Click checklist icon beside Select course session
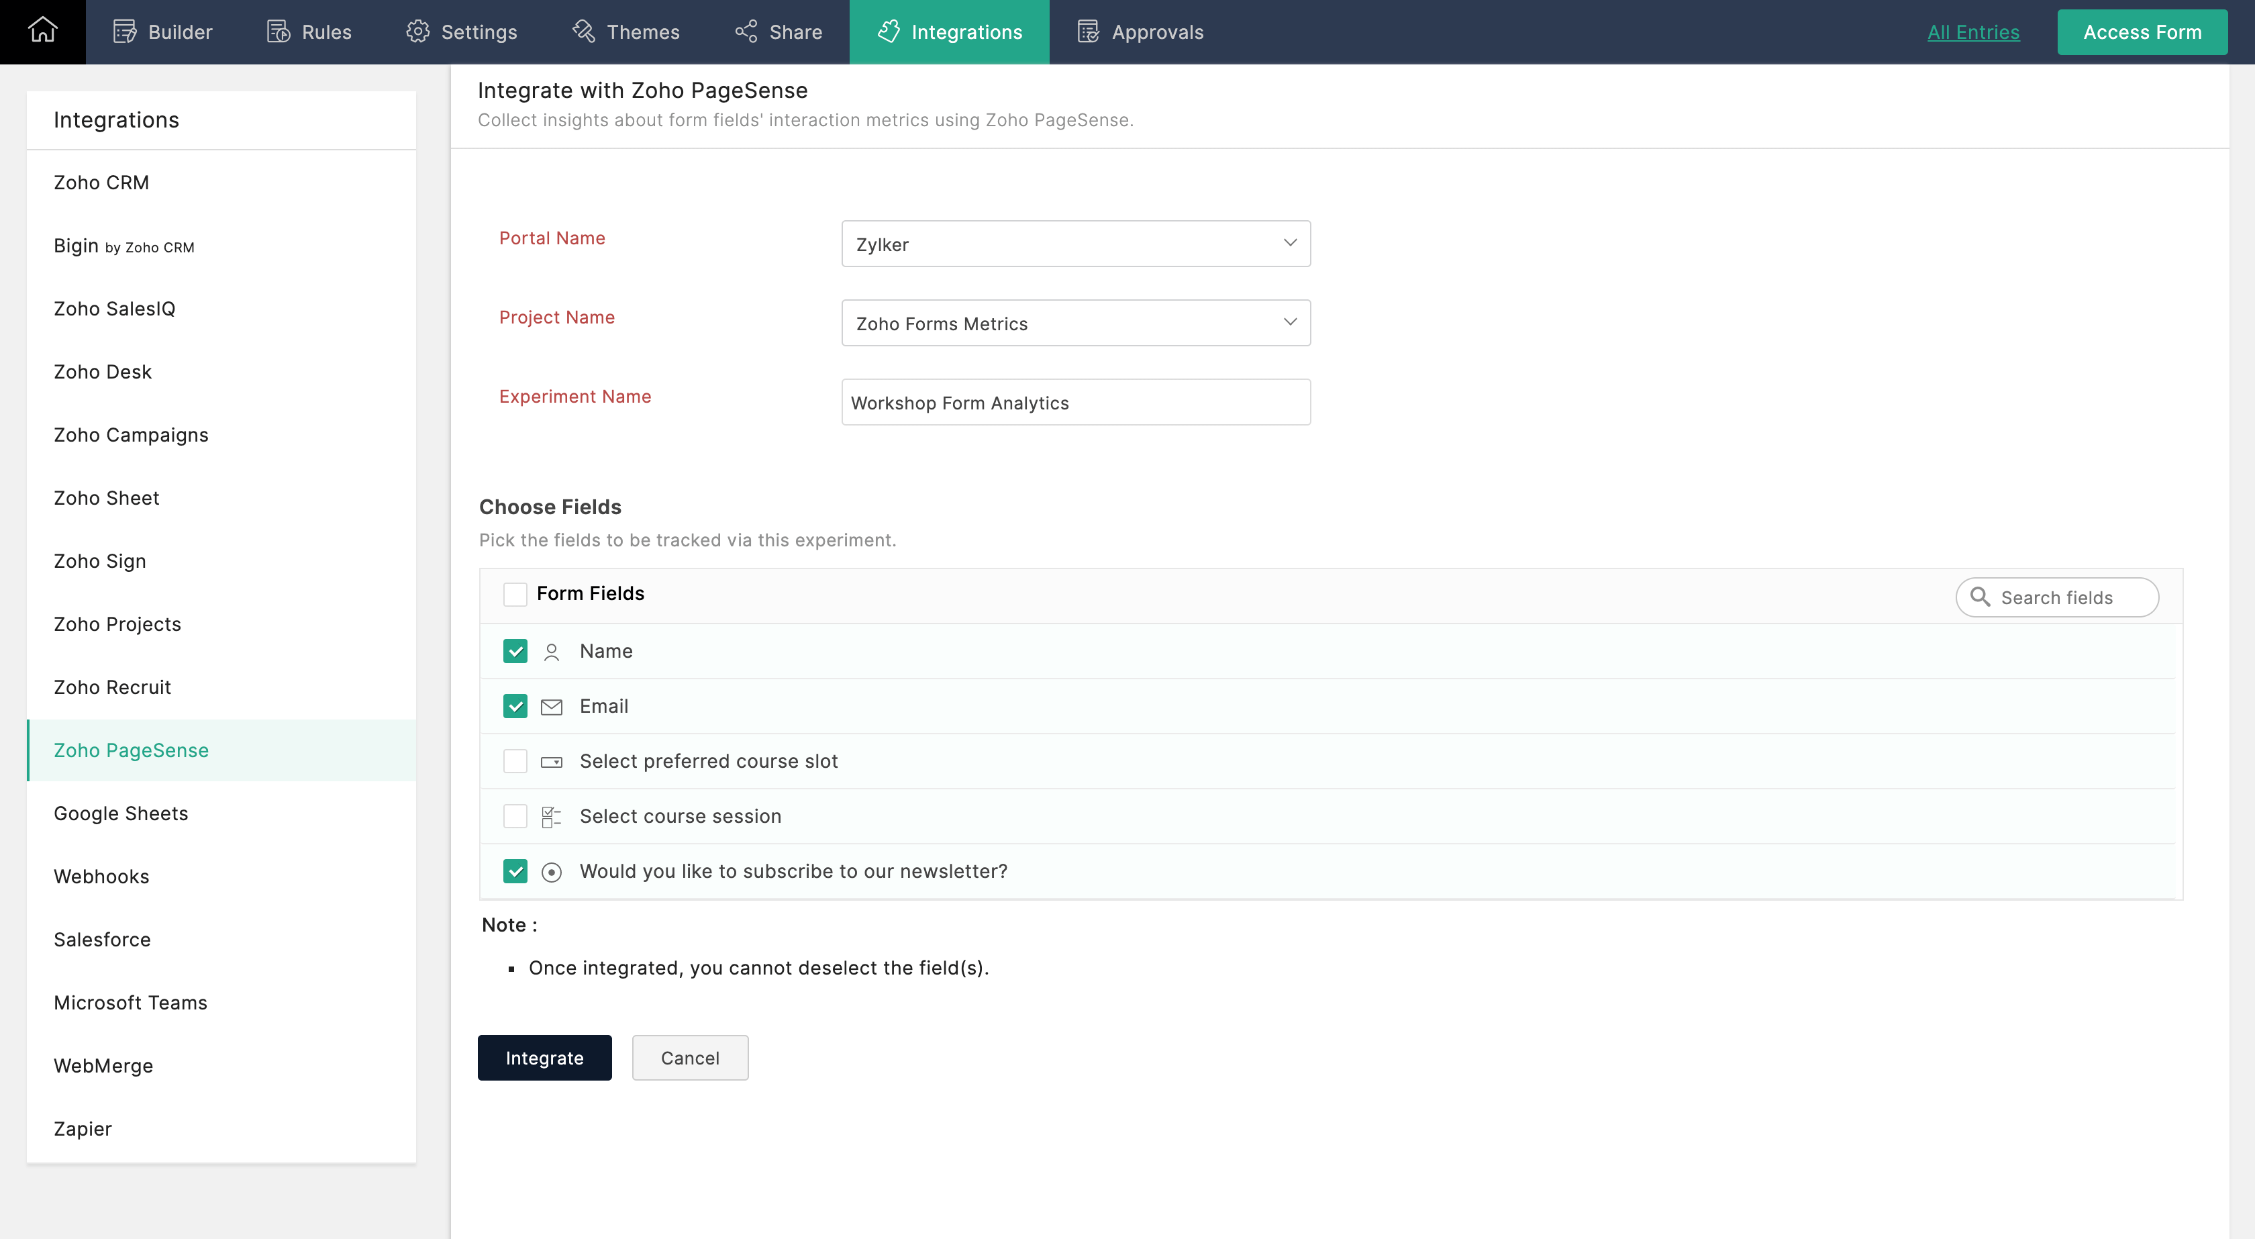Viewport: 2255px width, 1239px height. coord(552,817)
